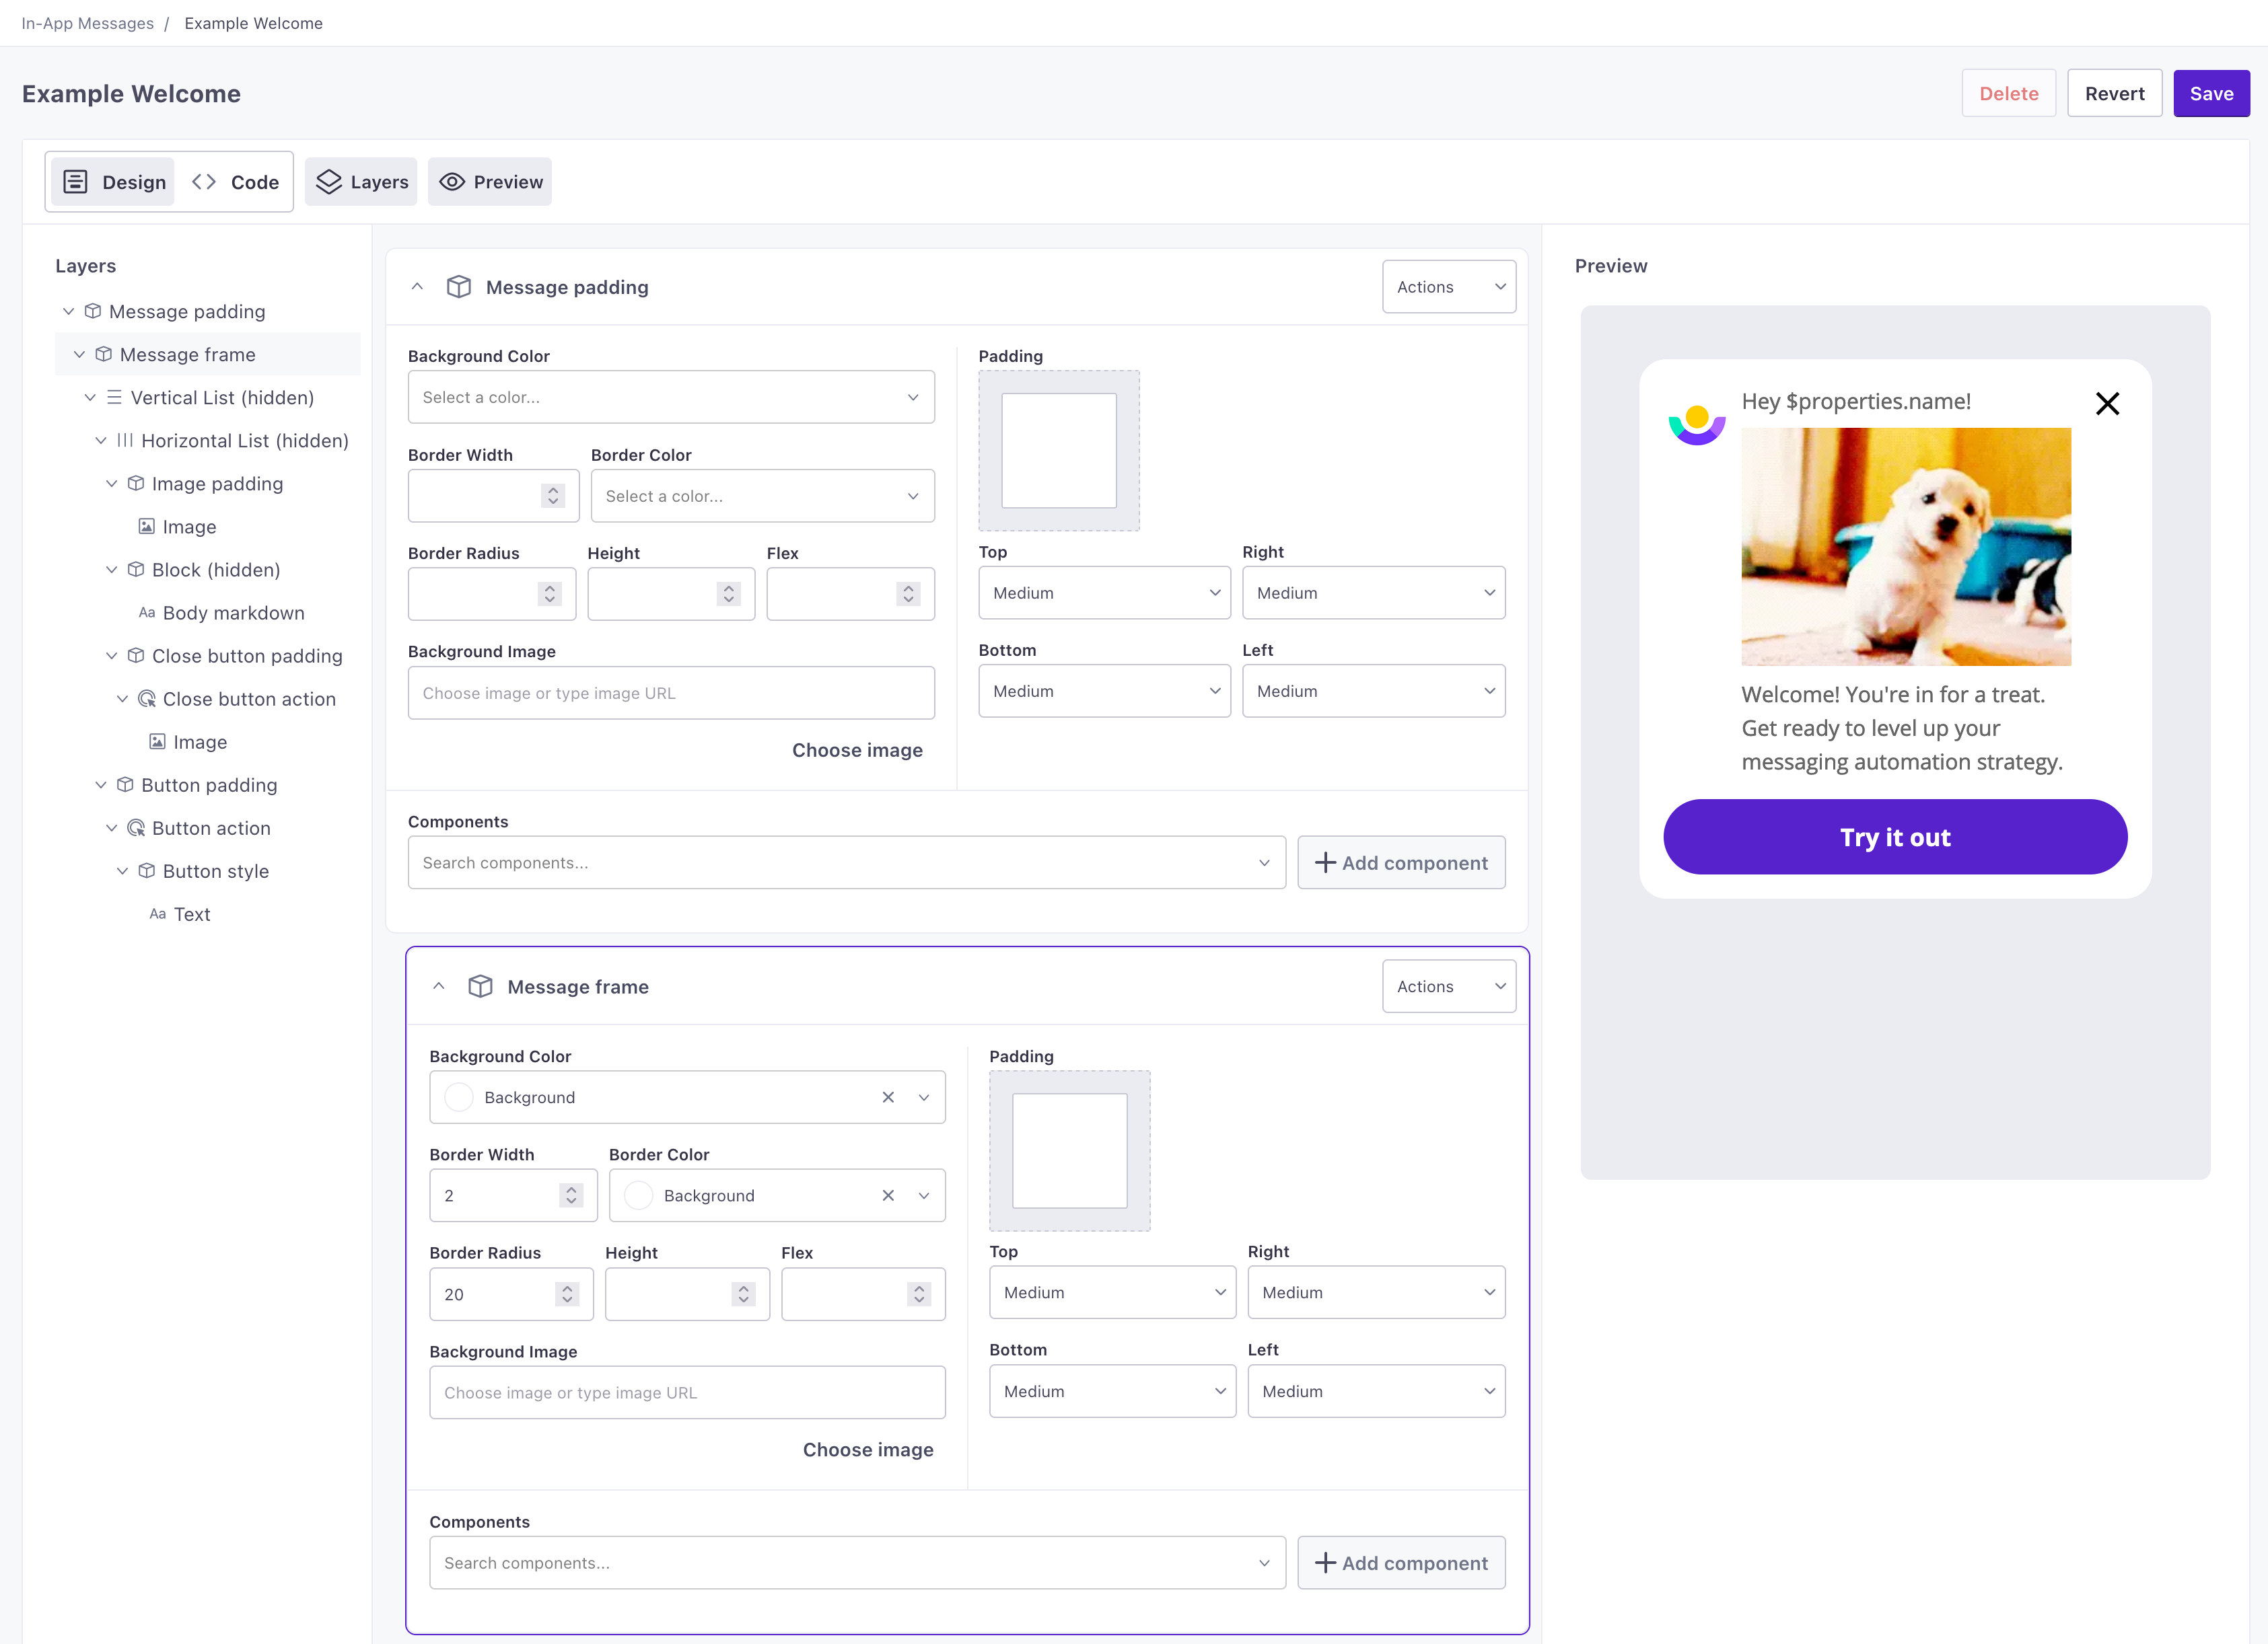The width and height of the screenshot is (2268, 1644).
Task: Open Message padding Background Color dropdown
Action: pos(671,397)
